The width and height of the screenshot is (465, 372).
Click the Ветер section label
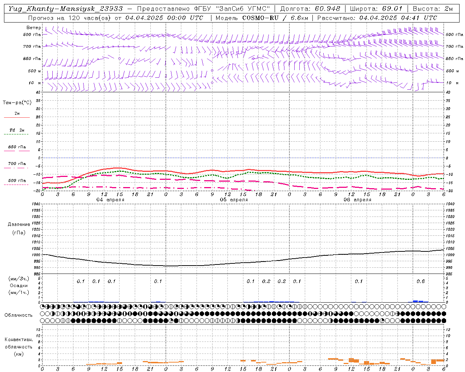point(33,28)
